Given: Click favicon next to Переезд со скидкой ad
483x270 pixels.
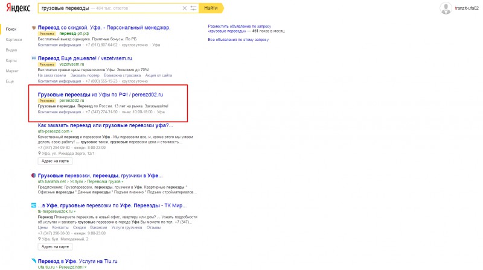Looking at the screenshot, I should pos(34,28).
